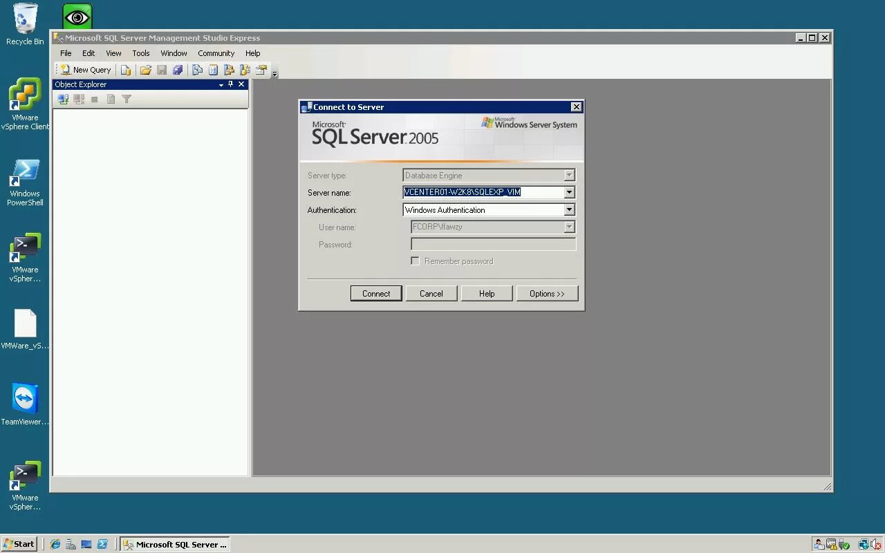Image resolution: width=885 pixels, height=553 pixels.
Task: Click the Filter funnel icon
Action: (127, 100)
